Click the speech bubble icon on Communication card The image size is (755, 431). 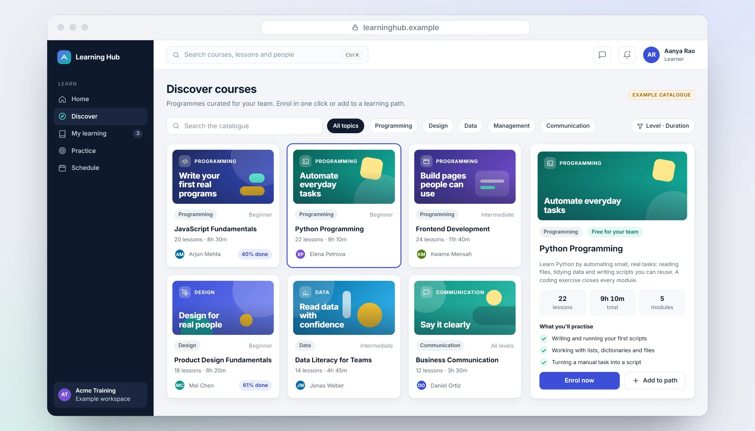[426, 292]
